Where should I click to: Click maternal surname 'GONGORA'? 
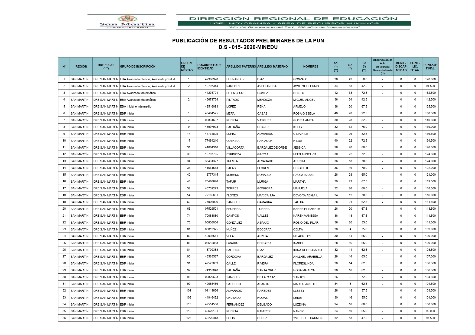[x=265, y=188]
